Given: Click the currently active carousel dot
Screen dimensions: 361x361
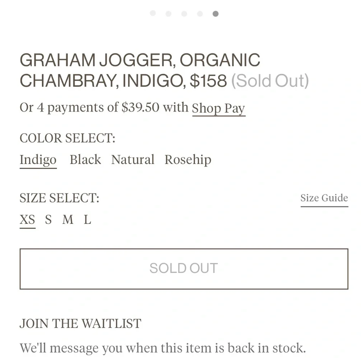Looking at the screenshot, I should [216, 13].
